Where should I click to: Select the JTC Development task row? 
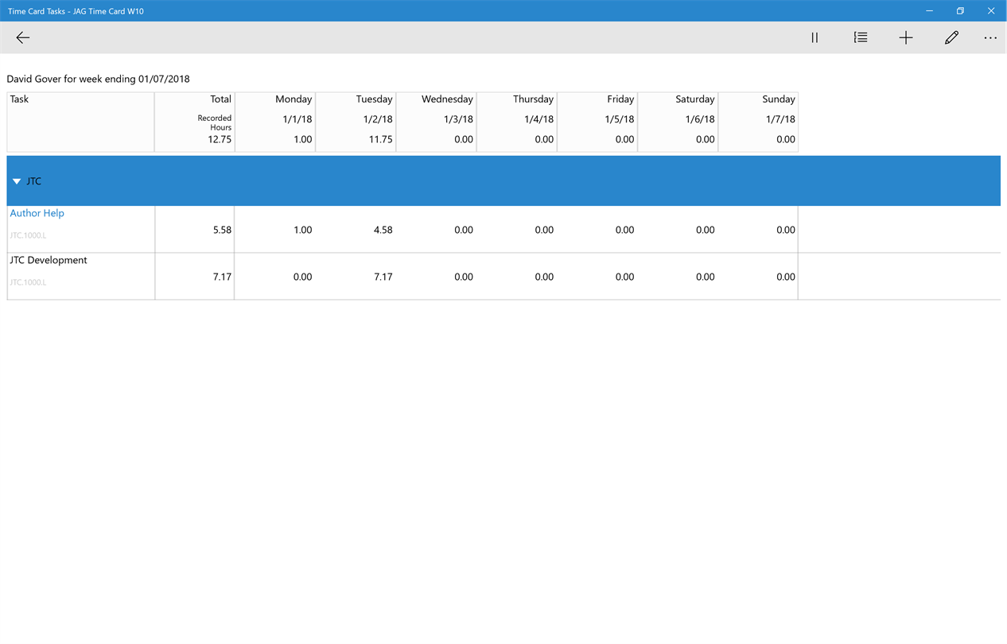tap(503, 277)
